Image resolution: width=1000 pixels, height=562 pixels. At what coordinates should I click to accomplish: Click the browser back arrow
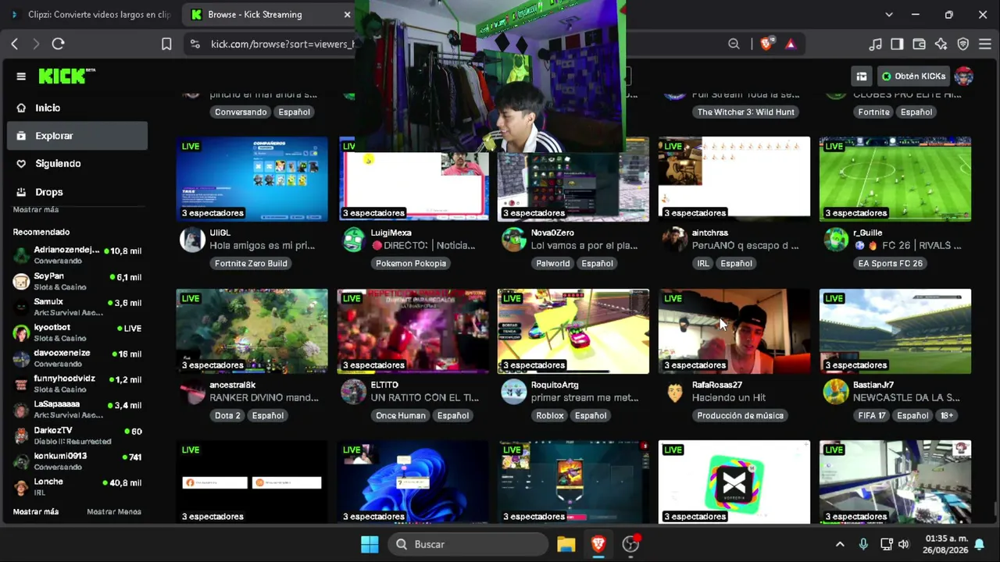(15, 44)
